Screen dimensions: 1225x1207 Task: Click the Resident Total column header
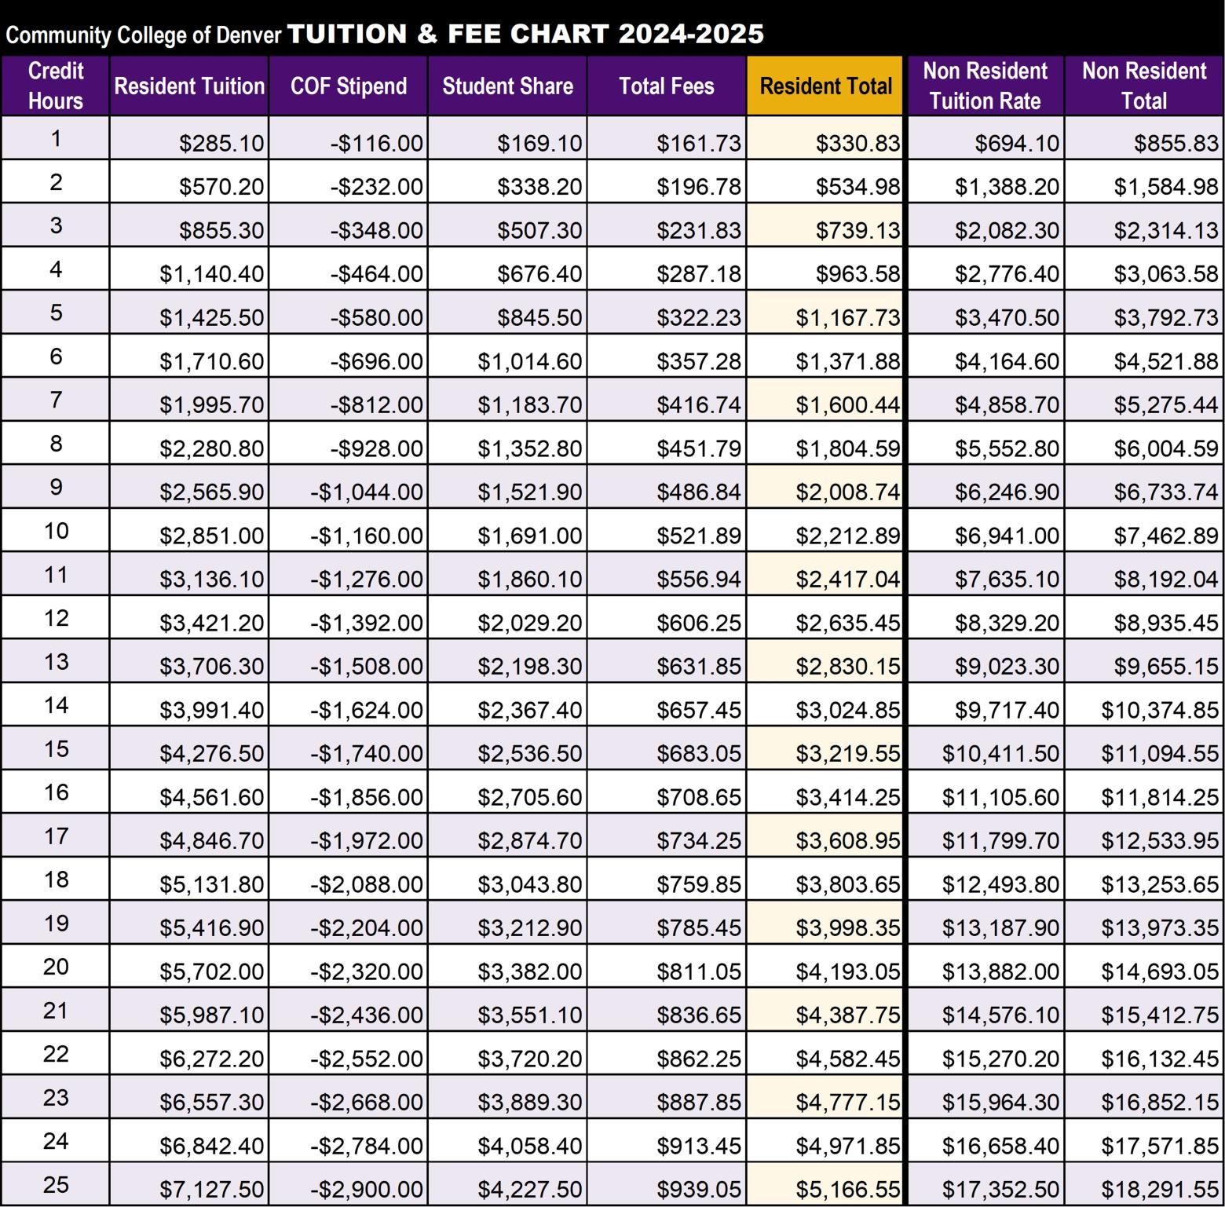(825, 86)
